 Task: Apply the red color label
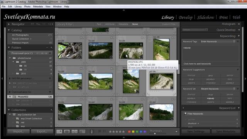(129, 132)
